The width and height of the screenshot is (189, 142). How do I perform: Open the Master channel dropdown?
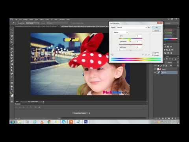(x=120, y=32)
